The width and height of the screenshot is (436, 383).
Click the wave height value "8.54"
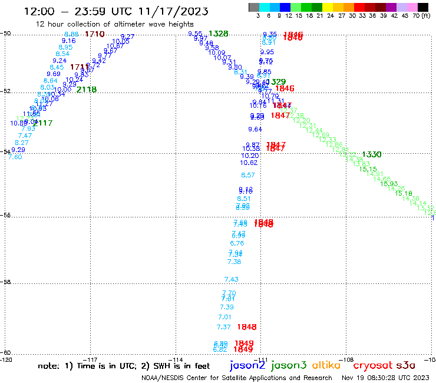[x=62, y=54]
